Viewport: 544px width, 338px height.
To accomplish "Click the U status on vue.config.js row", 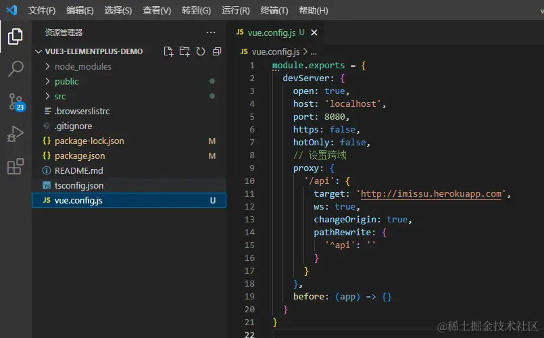I will 213,201.
